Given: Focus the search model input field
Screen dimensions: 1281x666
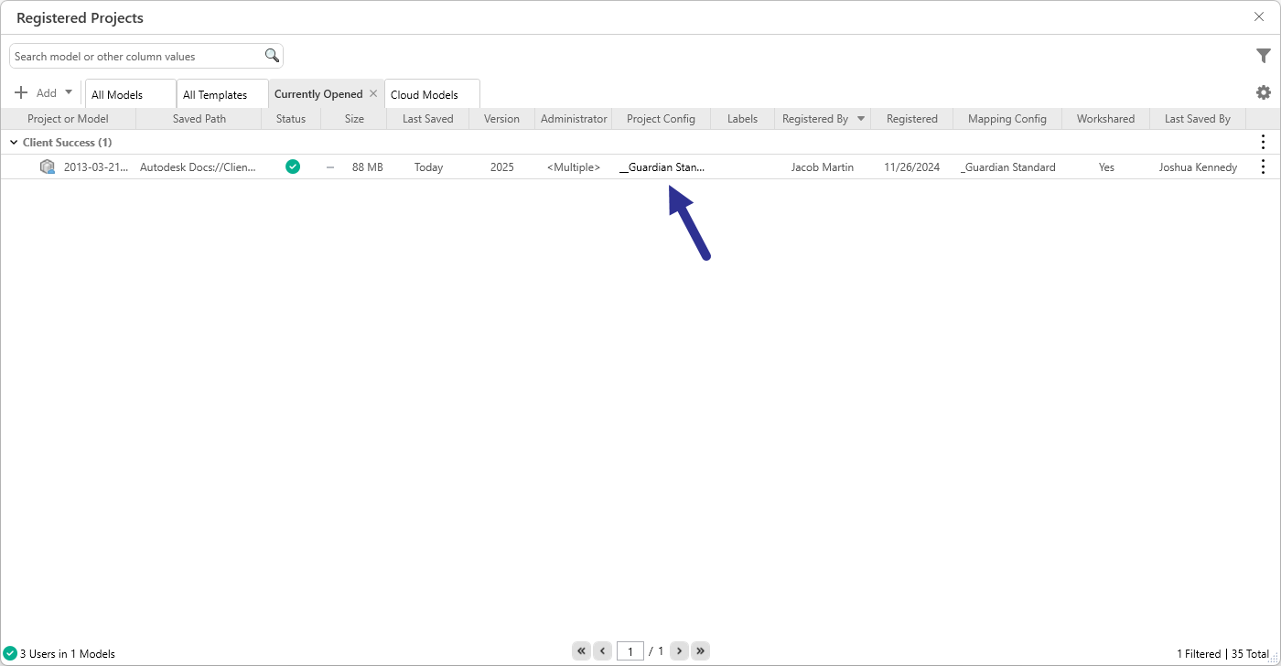Looking at the screenshot, I should point(137,56).
